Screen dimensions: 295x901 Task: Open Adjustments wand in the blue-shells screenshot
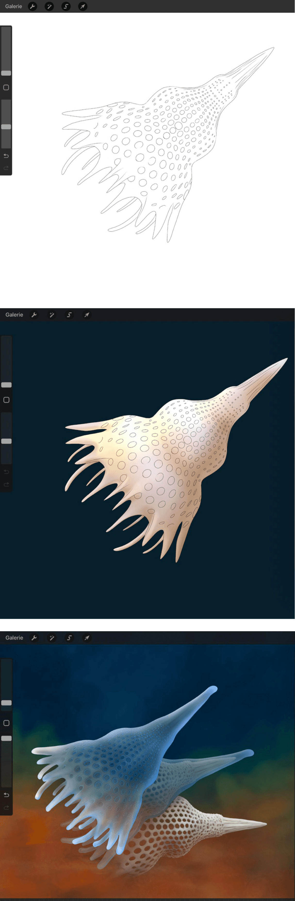click(x=52, y=638)
